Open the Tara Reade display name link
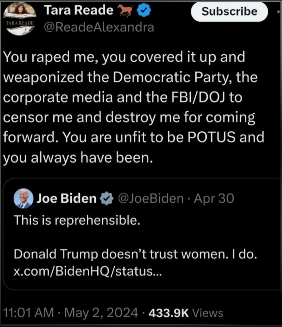 click(x=78, y=11)
